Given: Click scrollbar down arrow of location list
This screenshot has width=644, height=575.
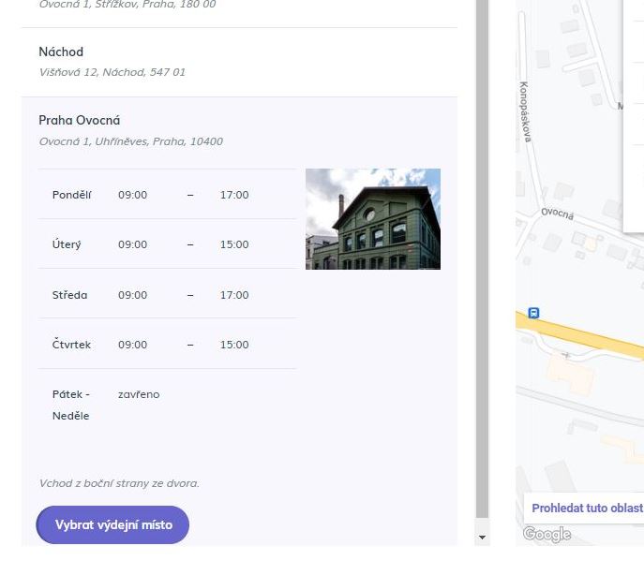Looking at the screenshot, I should (x=483, y=538).
